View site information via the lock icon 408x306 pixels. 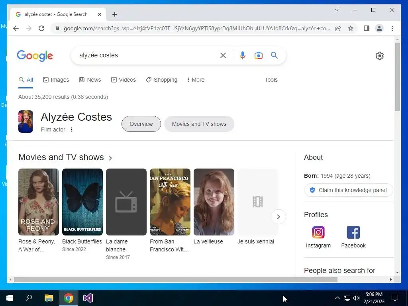point(57,28)
